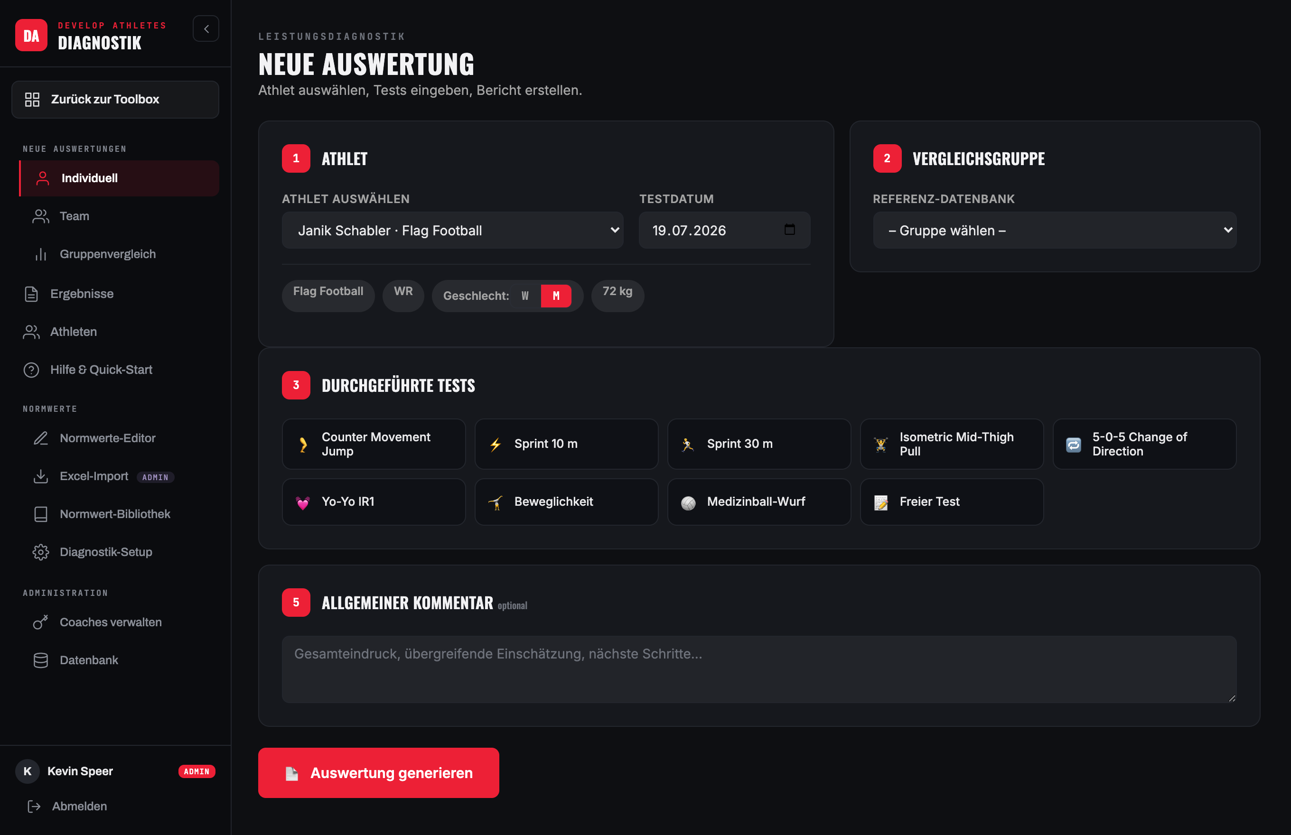This screenshot has height=835, width=1291.
Task: Open Hilfe & Quick-Start
Action: point(115,370)
